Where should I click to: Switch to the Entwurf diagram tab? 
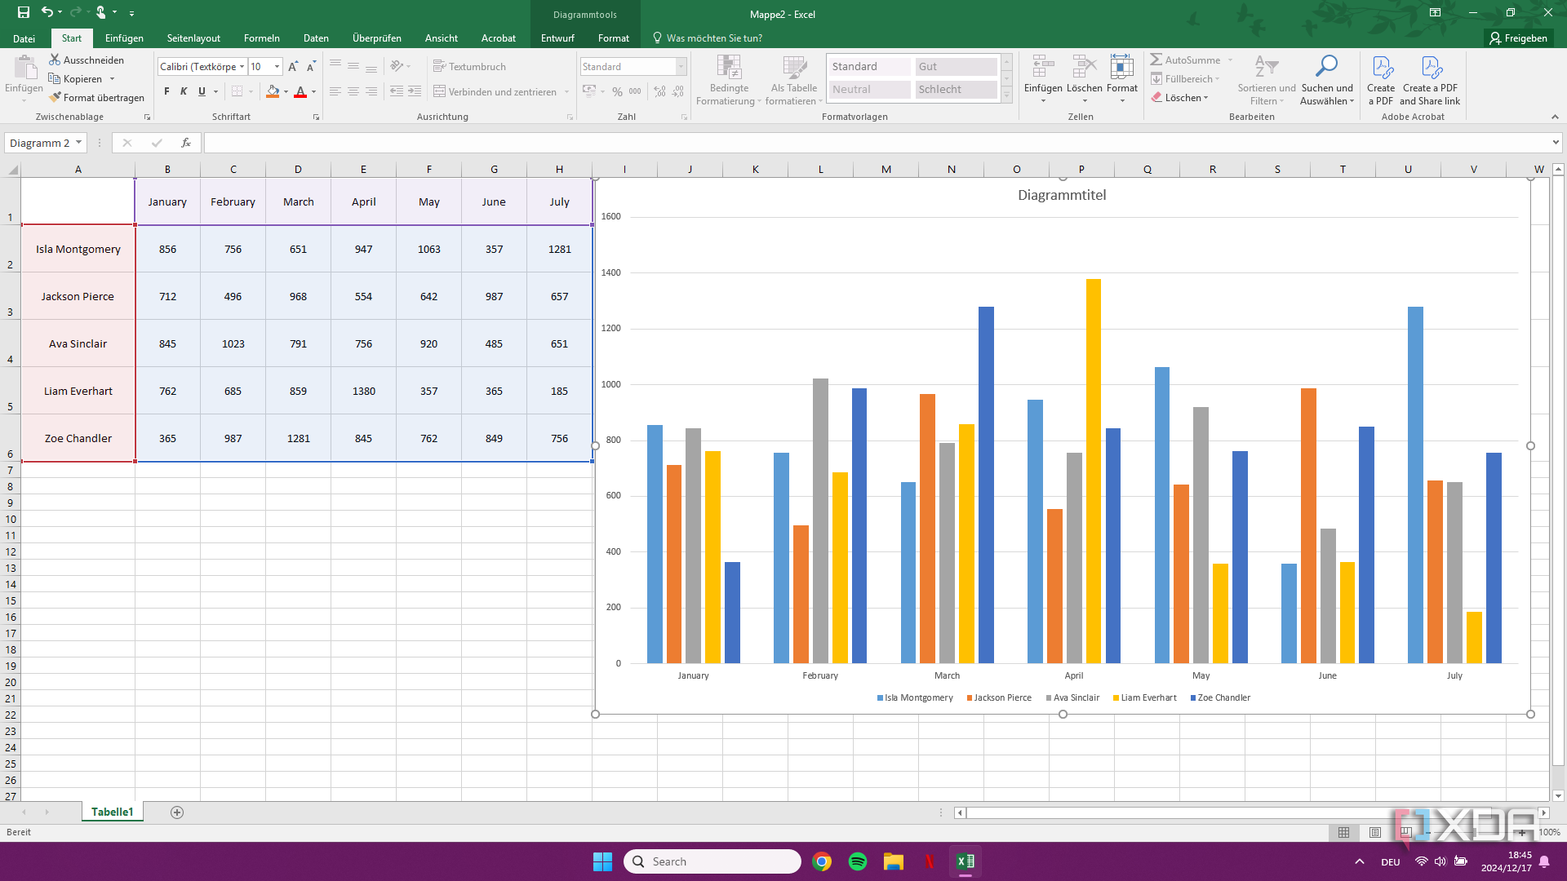(557, 38)
